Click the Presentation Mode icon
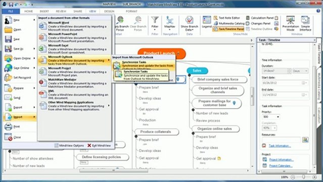Viewport: 323px width, 182px height. (291, 20)
